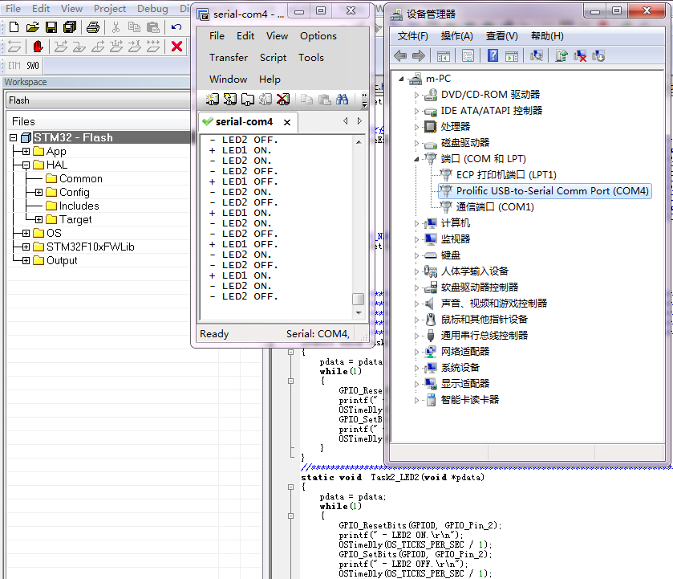The image size is (673, 579).
Task: Expand the Output folder in workspace tree
Action: (x=26, y=260)
